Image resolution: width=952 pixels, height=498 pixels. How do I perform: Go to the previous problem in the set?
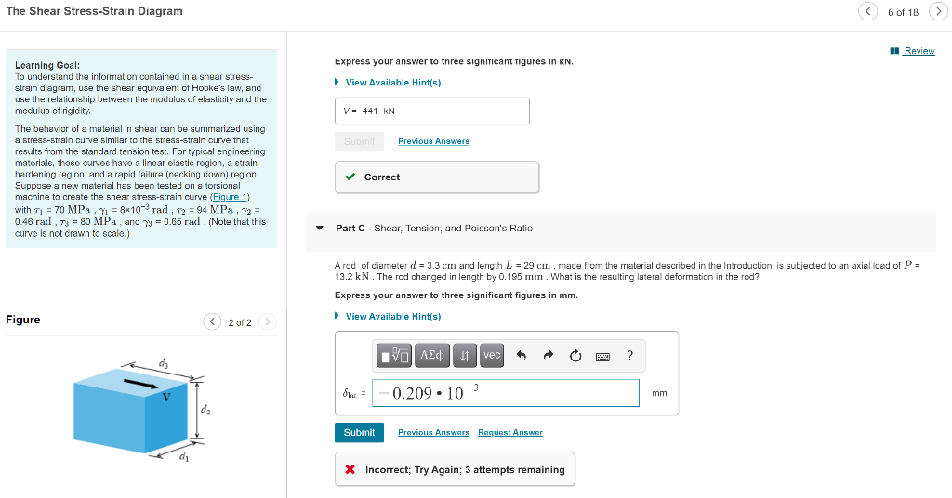[x=867, y=11]
